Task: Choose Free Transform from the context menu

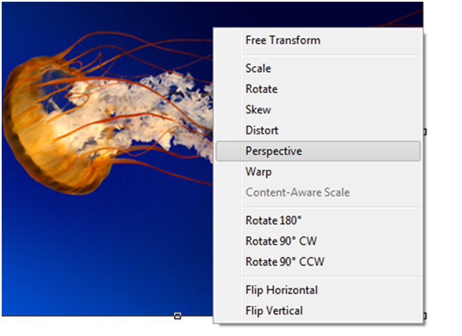Action: 318,40
